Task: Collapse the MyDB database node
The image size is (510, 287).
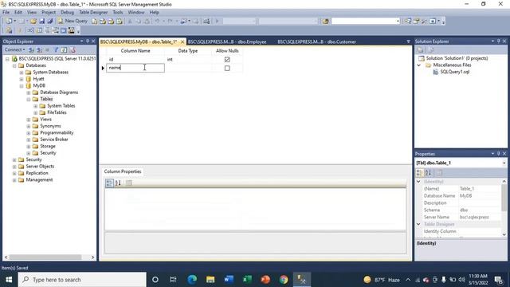Action: (x=22, y=86)
